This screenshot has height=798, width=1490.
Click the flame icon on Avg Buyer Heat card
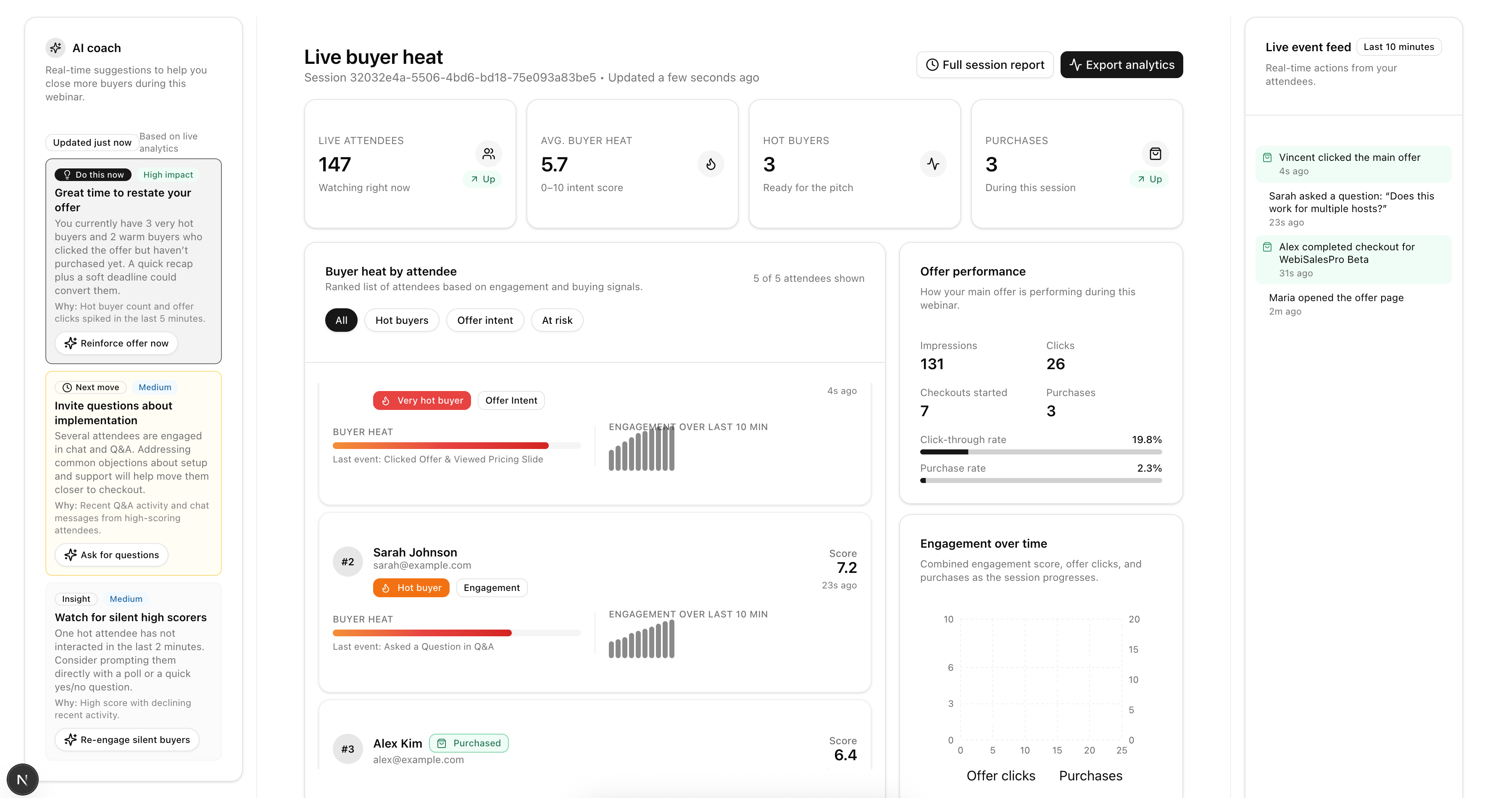click(711, 164)
